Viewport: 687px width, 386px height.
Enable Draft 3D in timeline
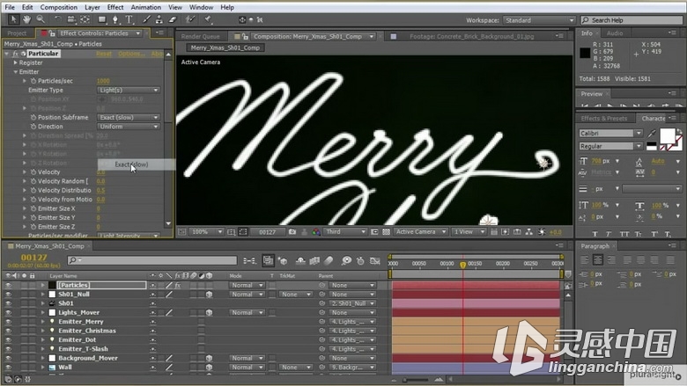283,260
